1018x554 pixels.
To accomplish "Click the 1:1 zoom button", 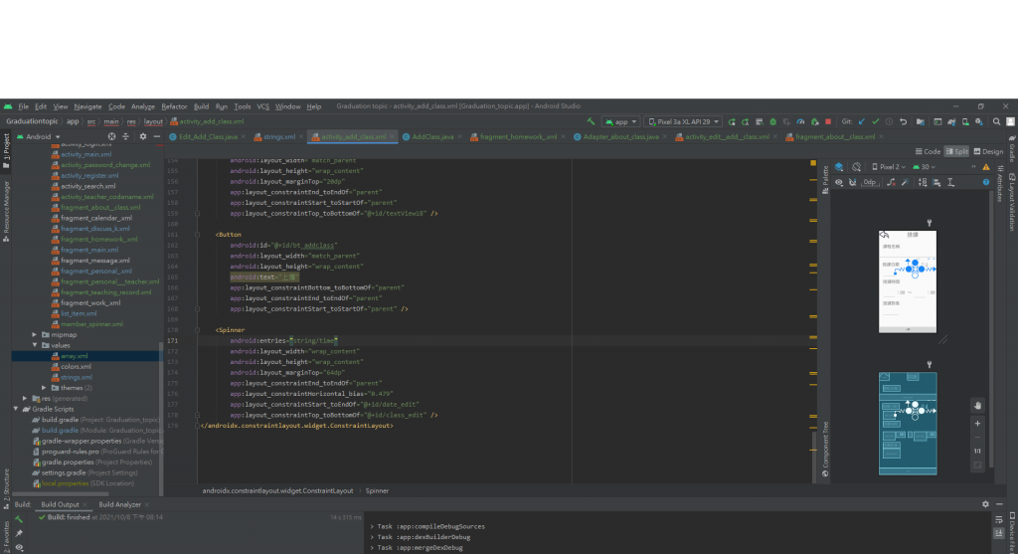I will tap(978, 451).
